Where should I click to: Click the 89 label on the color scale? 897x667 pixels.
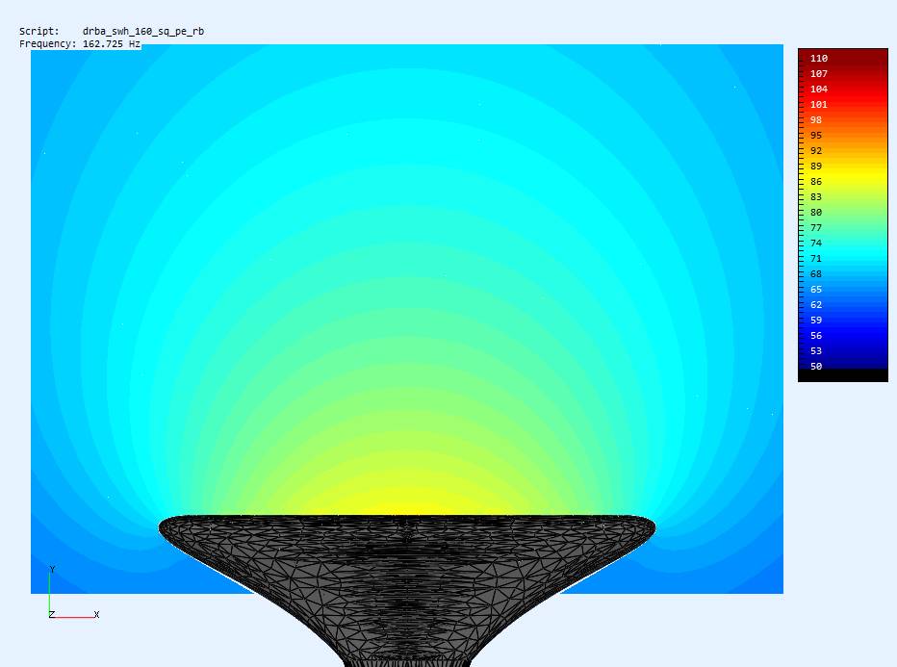[816, 167]
